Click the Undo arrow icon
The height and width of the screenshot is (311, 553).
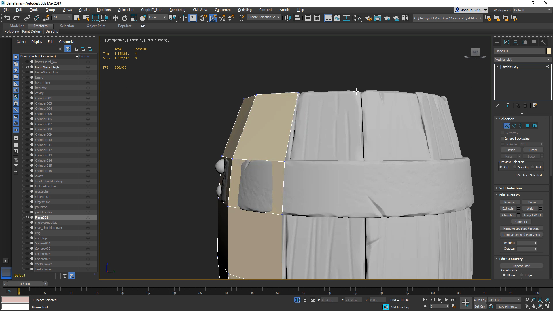tap(7, 18)
